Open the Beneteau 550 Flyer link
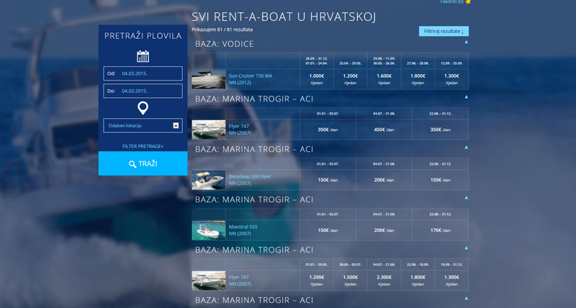The width and height of the screenshot is (576, 308). pos(250,176)
